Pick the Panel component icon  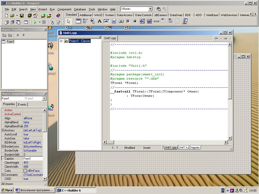click(x=178, y=21)
